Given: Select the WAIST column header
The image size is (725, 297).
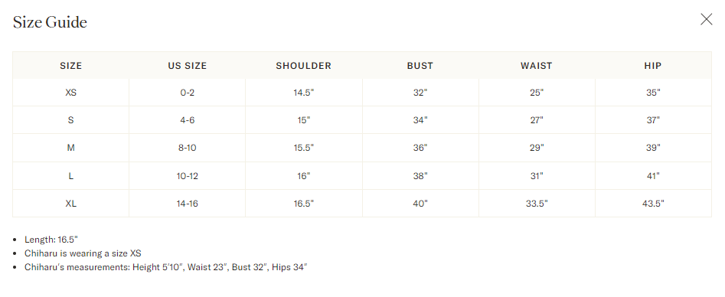Looking at the screenshot, I should [537, 66].
